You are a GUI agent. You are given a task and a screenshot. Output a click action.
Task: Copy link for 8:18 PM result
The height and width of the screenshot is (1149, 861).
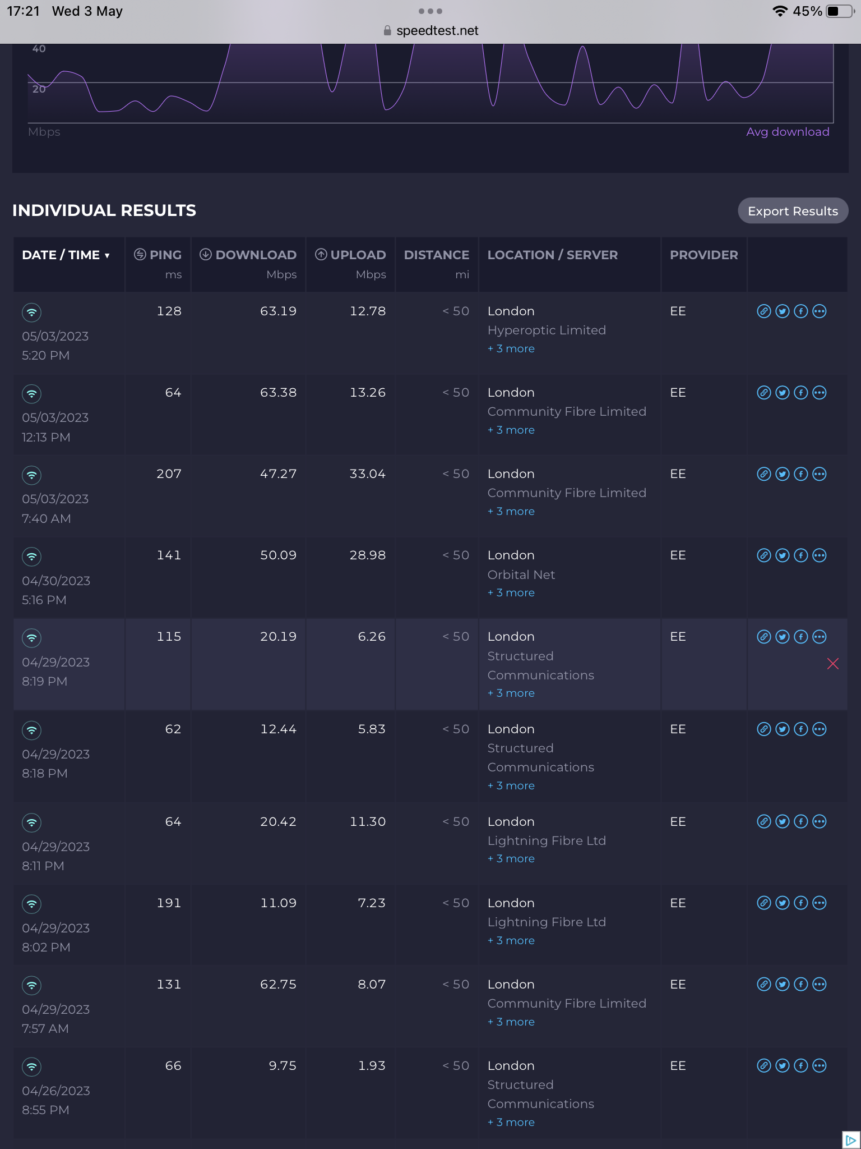coord(764,729)
